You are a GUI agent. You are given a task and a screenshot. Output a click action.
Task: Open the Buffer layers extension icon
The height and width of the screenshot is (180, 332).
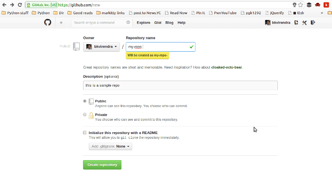309,5
